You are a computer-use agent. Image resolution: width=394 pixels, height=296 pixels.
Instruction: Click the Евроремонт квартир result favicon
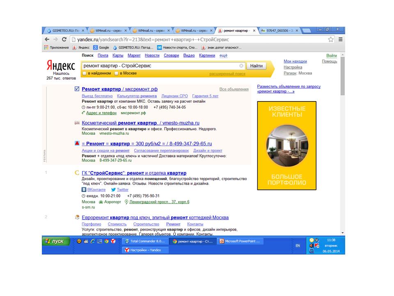click(x=77, y=217)
